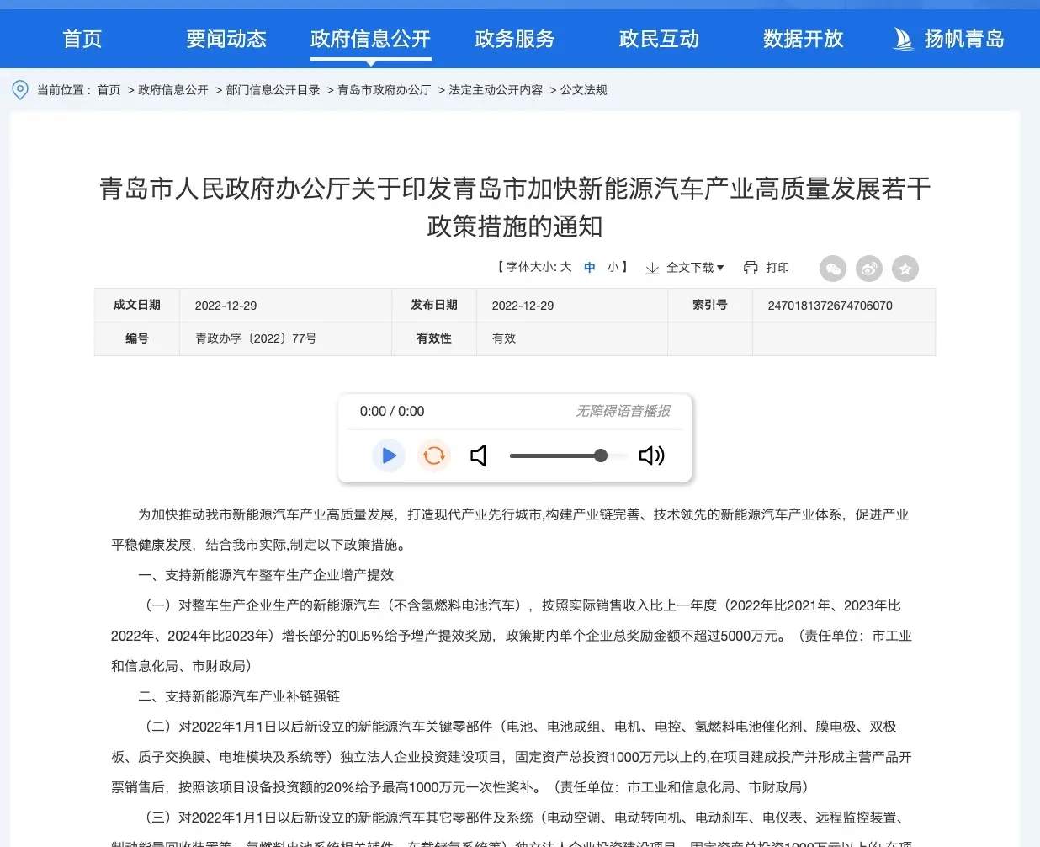This screenshot has width=1040, height=847.
Task: Click the 编号 table header cell
Action: coord(137,338)
